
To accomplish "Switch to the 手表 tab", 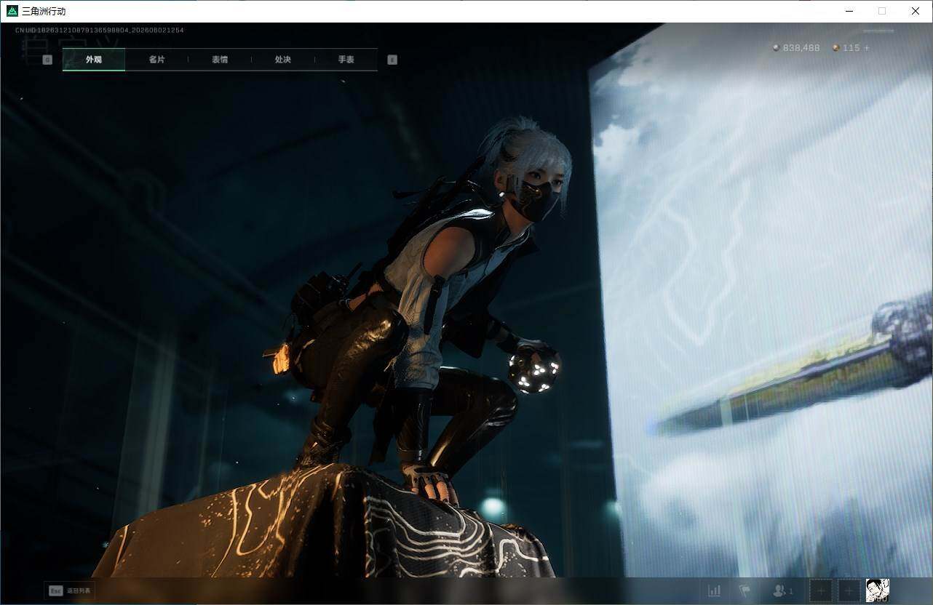I will 346,60.
